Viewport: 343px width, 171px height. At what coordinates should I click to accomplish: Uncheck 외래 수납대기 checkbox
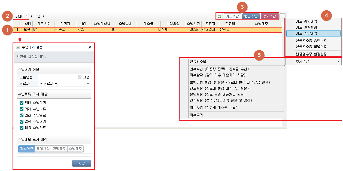click(22, 103)
